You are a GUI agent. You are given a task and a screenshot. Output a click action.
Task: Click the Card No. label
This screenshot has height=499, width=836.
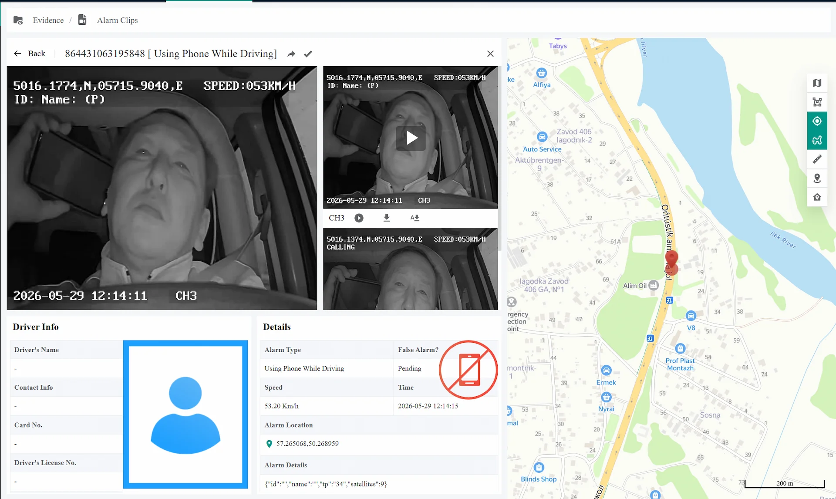tap(28, 425)
